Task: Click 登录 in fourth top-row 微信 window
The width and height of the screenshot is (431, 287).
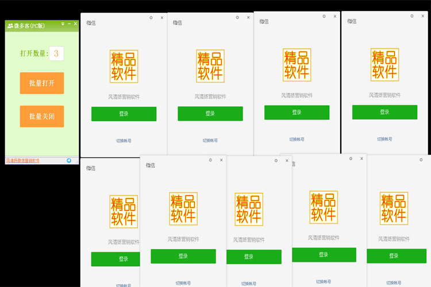Action: click(385, 112)
